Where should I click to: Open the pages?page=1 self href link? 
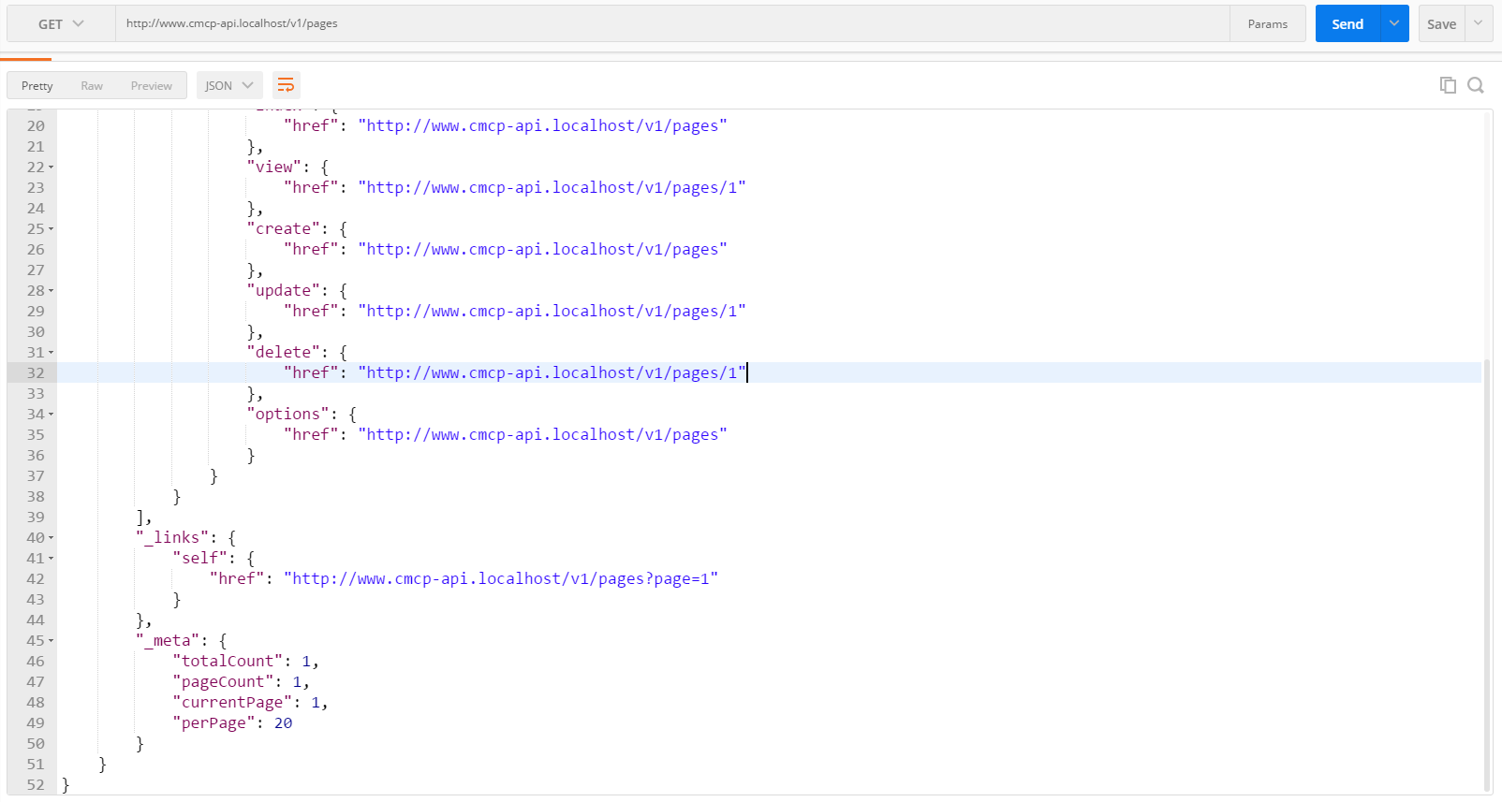tap(500, 579)
